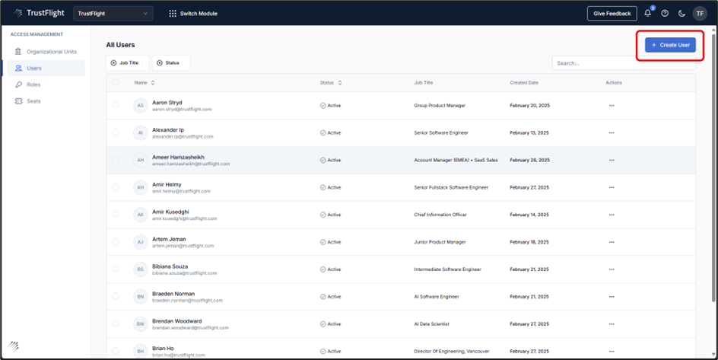
Task: Open Aaron Stryd's user name
Action: pos(167,103)
